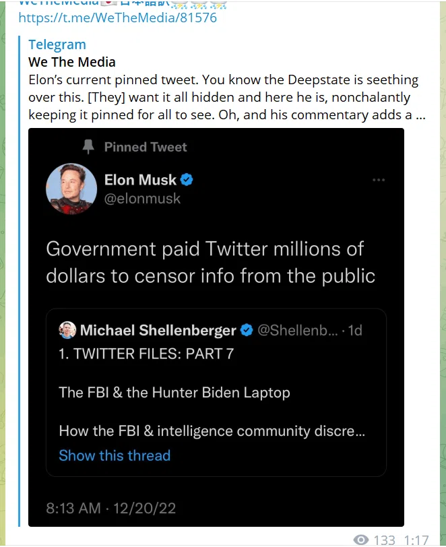Open the three-dot tweet options menu

tap(379, 180)
